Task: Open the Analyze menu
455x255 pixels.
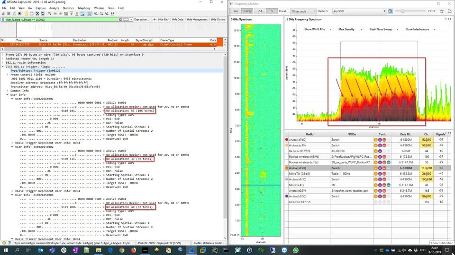Action: [x=54, y=8]
